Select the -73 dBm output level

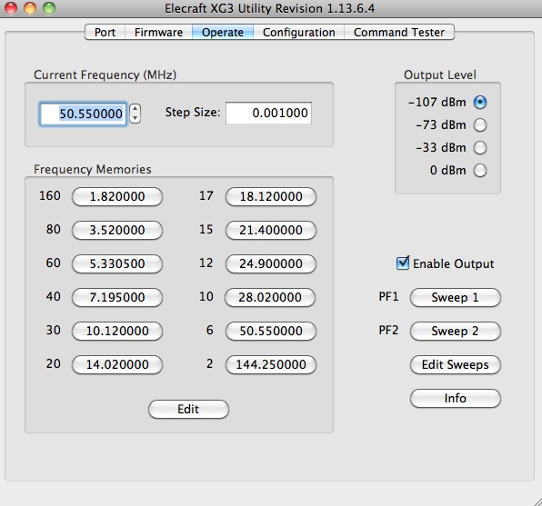(480, 125)
